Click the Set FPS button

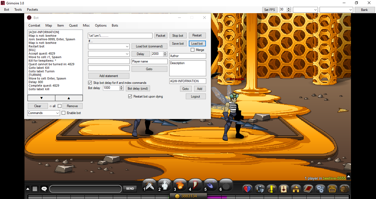pyautogui.click(x=269, y=10)
